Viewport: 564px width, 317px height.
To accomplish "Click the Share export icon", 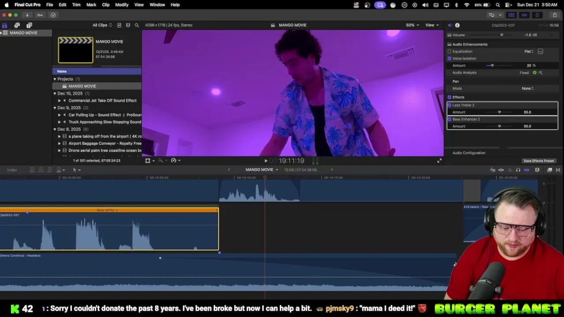I will pos(555,15).
